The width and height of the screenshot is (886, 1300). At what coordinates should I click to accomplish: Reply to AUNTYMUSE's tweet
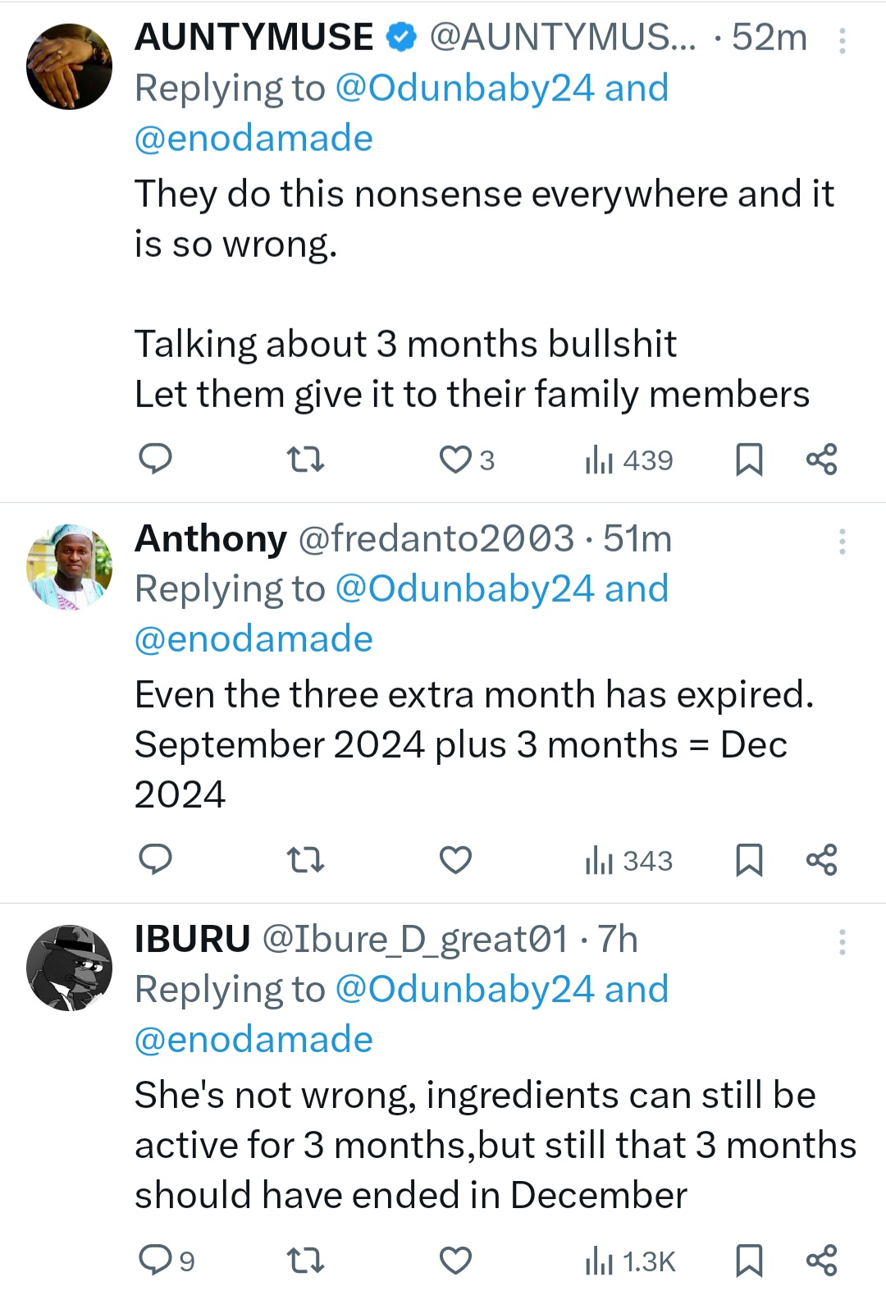(x=154, y=459)
